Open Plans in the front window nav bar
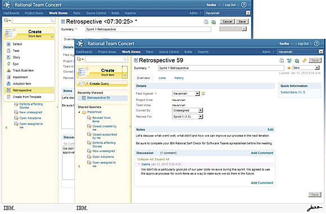The height and width of the screenshot is (214, 326). click(150, 52)
